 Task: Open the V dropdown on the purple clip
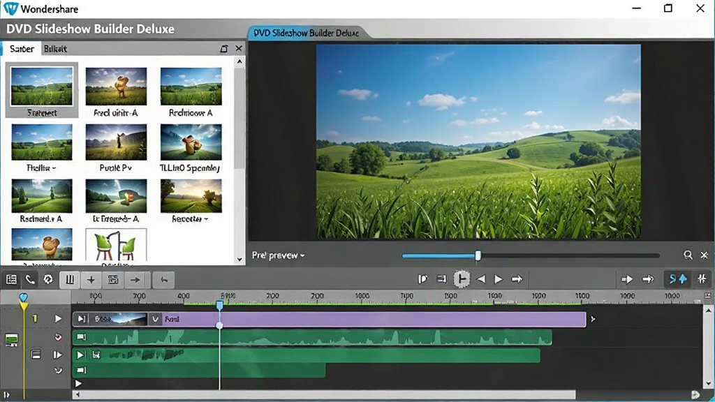(x=155, y=319)
